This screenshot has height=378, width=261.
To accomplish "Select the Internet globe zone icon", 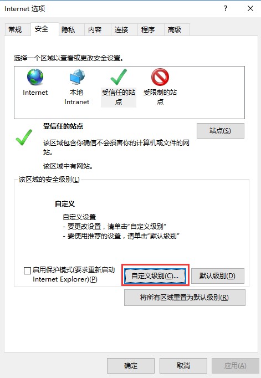I will [x=35, y=83].
